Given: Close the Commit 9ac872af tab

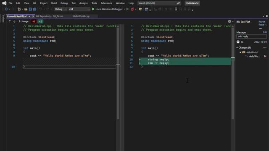Looking at the screenshot, I should (x=33, y=16).
